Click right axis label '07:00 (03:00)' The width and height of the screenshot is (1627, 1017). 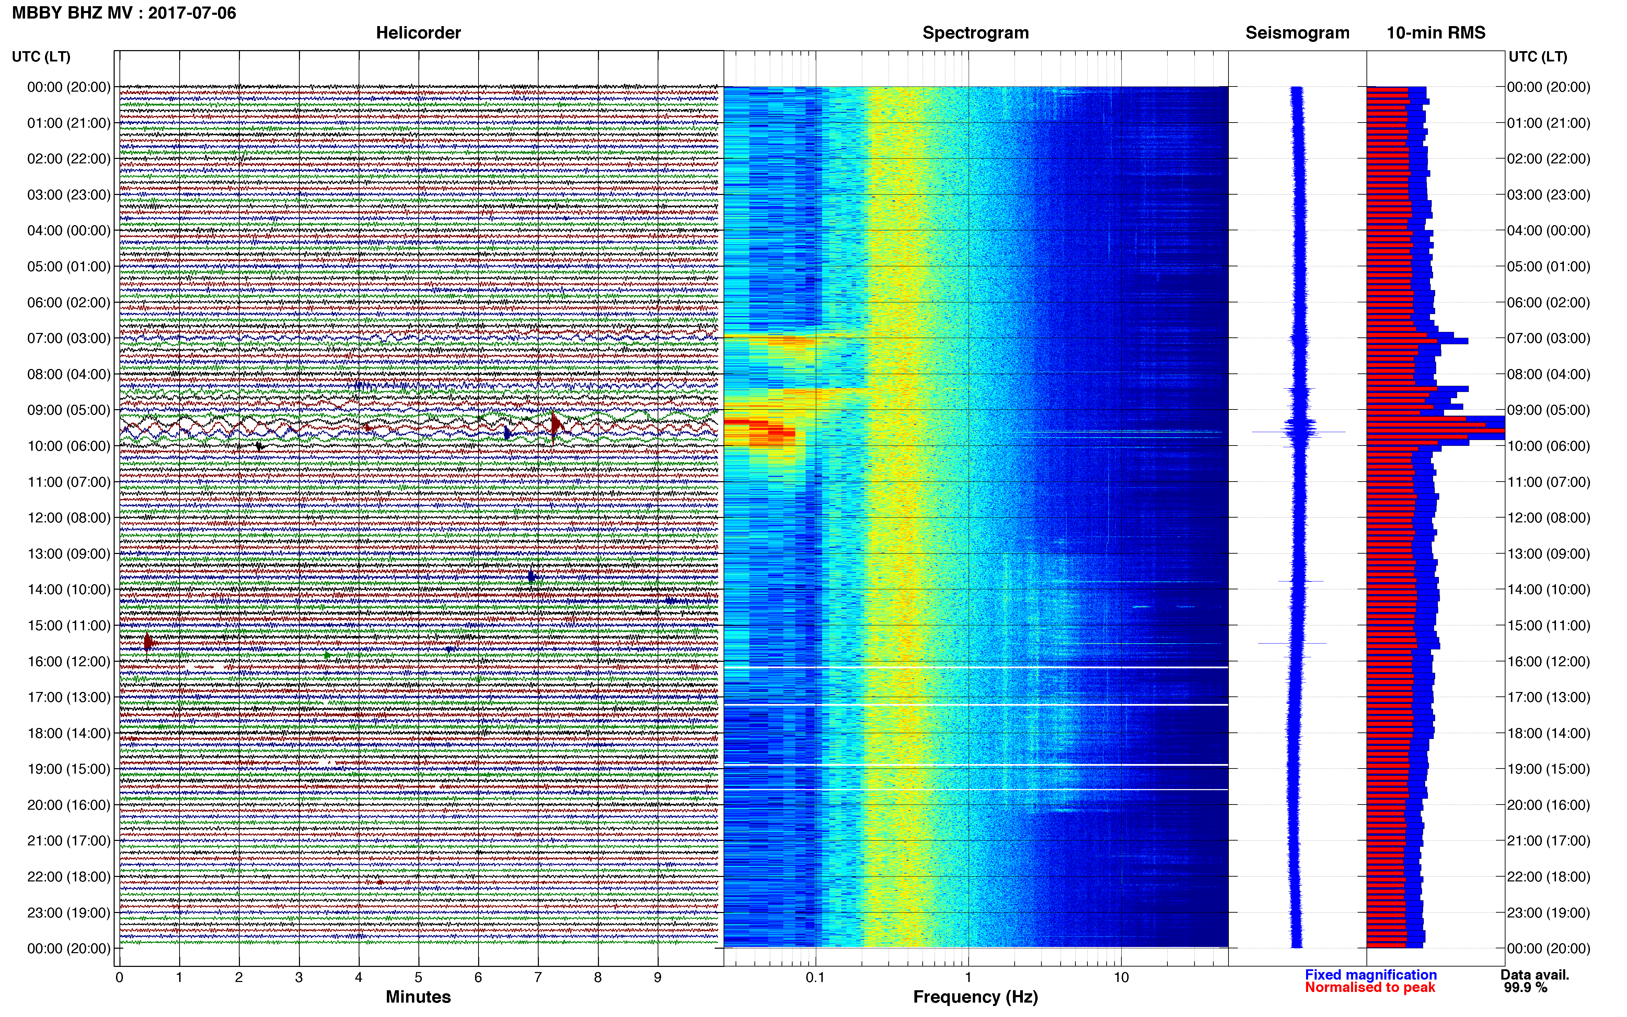coord(1549,338)
